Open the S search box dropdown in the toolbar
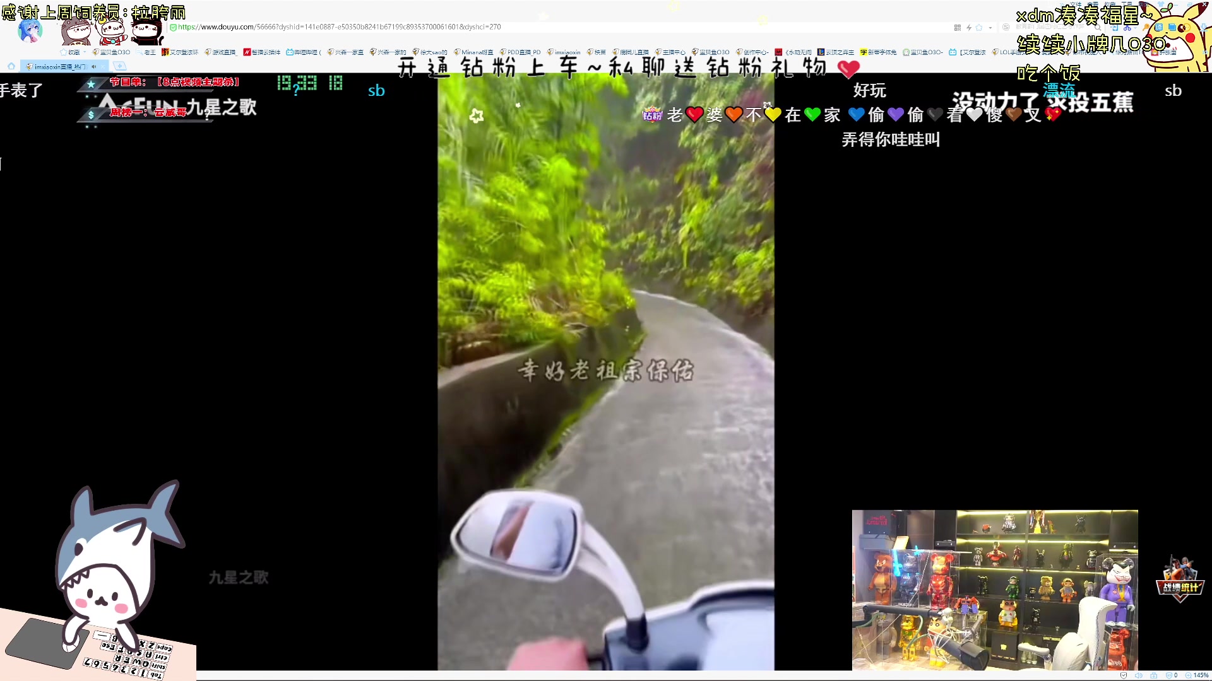This screenshot has width=1212, height=681. (1005, 28)
